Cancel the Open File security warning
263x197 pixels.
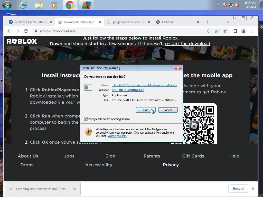pyautogui.click(x=168, y=110)
